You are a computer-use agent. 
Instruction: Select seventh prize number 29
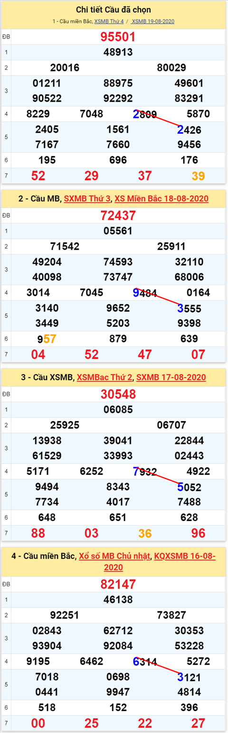pos(91,176)
